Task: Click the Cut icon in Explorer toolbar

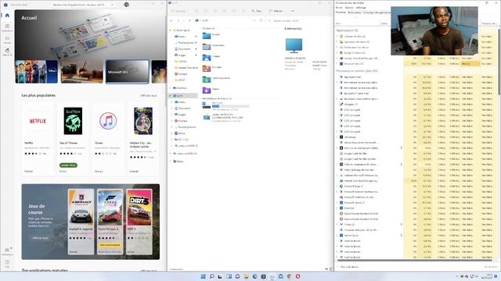Action: tap(196, 11)
